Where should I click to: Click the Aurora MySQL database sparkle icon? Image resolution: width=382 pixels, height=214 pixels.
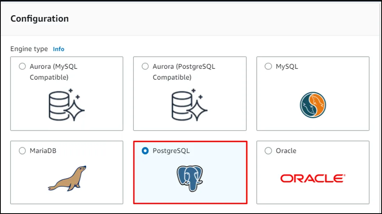pyautogui.click(x=67, y=105)
